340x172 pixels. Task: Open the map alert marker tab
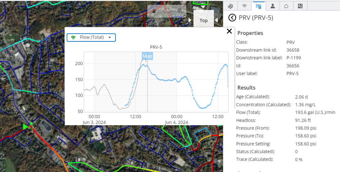pos(300,6)
